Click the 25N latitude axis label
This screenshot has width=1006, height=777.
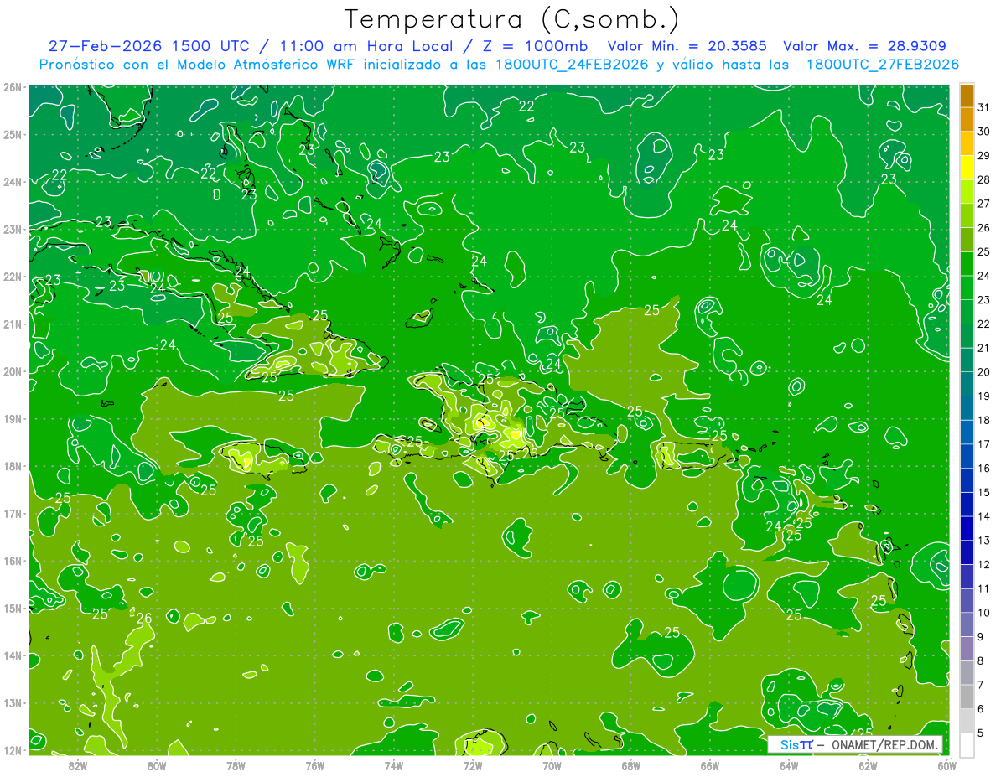[13, 134]
